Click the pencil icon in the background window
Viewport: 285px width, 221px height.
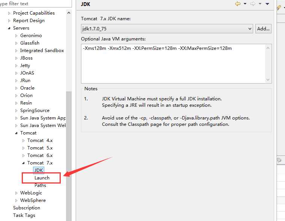coord(279,8)
